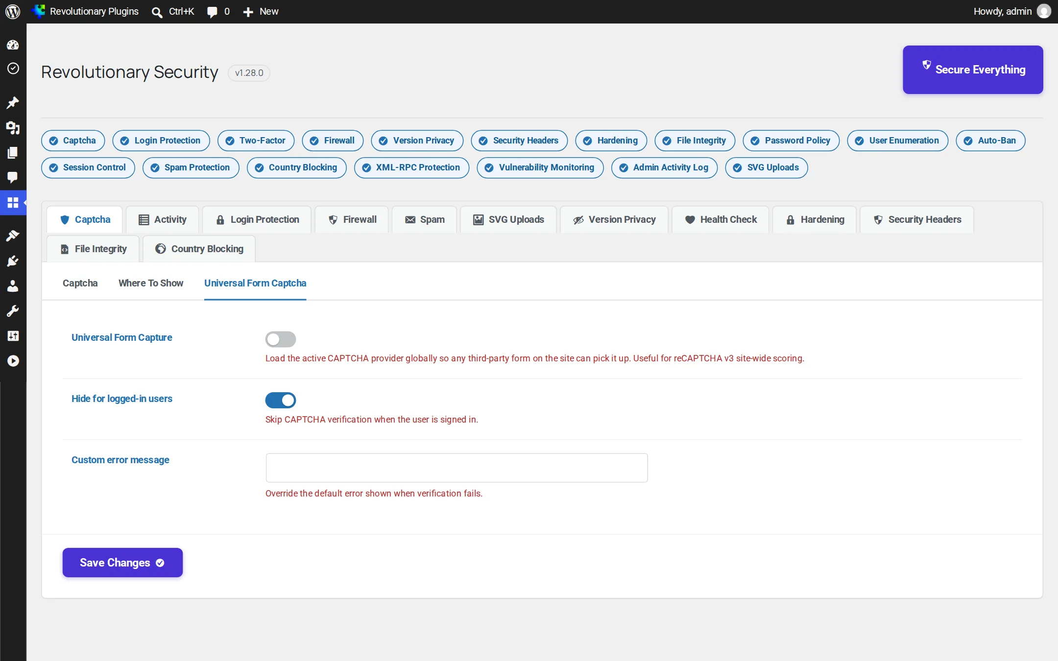Open the Hardening settings tab

tap(815, 219)
